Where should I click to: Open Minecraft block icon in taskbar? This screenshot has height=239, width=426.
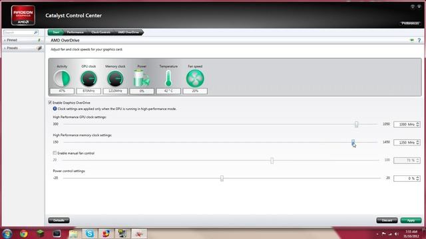[41, 234]
